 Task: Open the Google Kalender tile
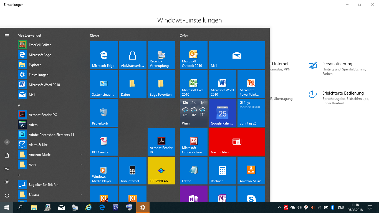click(223, 113)
